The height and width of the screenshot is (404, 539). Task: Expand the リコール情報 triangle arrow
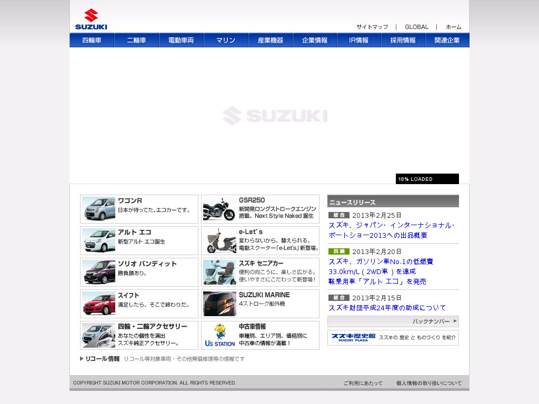[x=82, y=359]
